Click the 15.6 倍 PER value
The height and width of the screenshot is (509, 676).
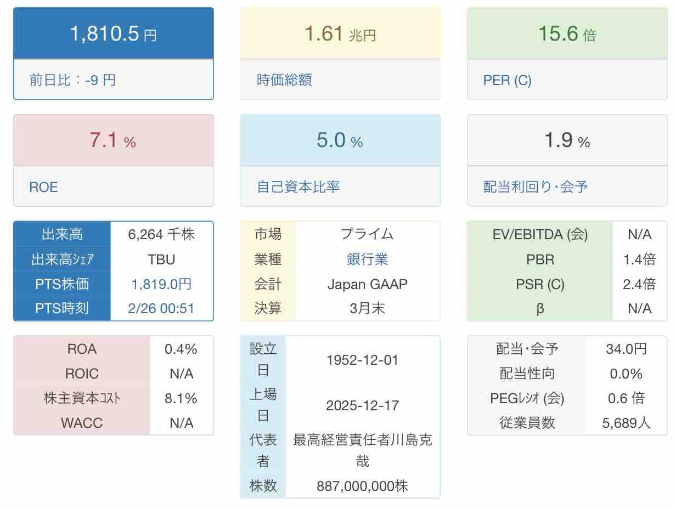567,34
